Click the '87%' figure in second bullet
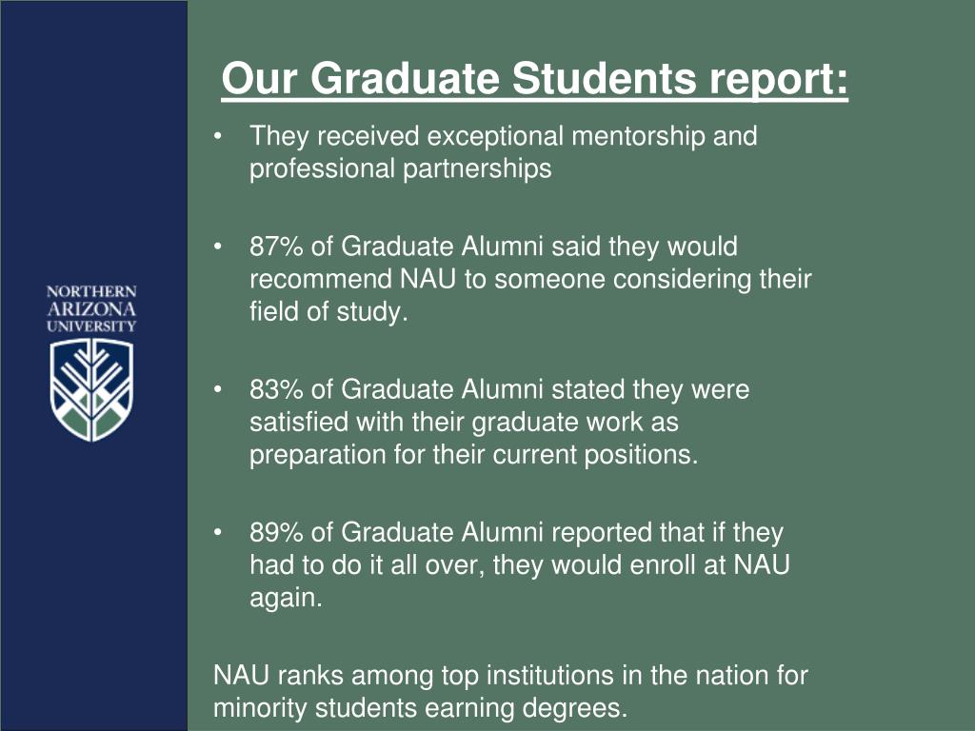This screenshot has height=731, width=975. click(276, 247)
